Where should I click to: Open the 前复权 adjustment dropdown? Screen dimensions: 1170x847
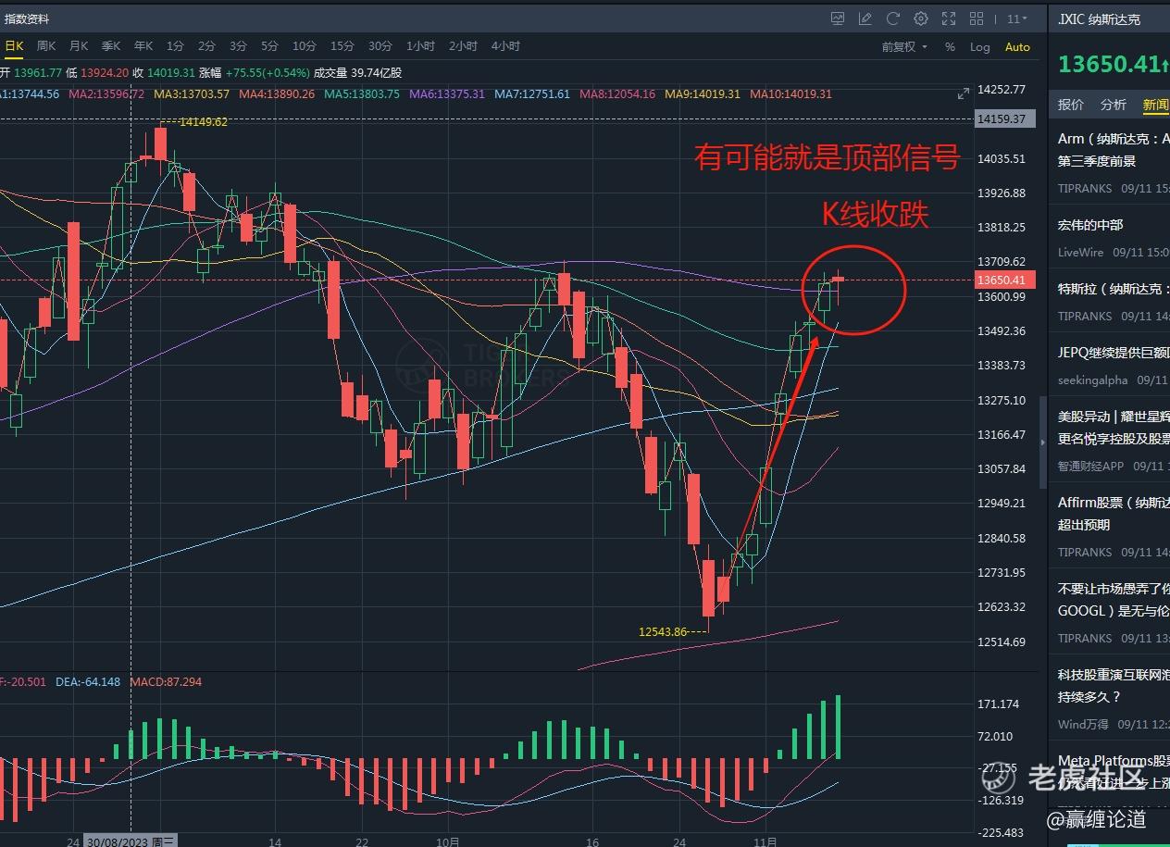904,46
